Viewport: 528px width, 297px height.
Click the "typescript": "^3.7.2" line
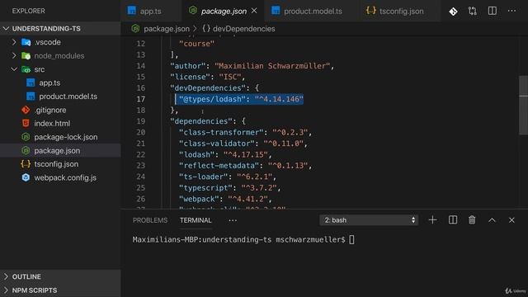tap(229, 187)
